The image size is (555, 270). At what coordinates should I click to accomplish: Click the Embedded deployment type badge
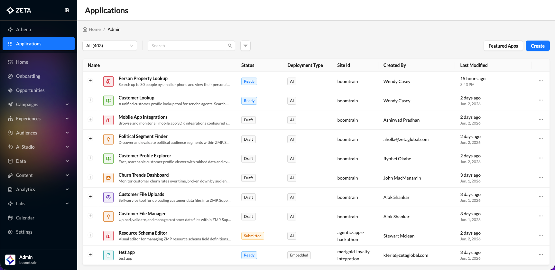pos(299,255)
